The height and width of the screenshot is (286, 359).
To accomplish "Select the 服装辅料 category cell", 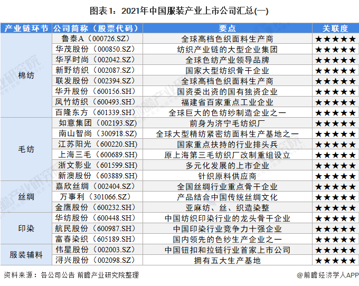I will [26, 255].
